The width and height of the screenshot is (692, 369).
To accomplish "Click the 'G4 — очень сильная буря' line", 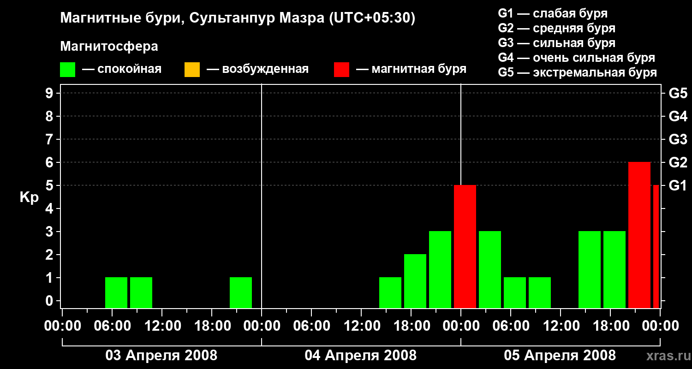I will [x=577, y=58].
